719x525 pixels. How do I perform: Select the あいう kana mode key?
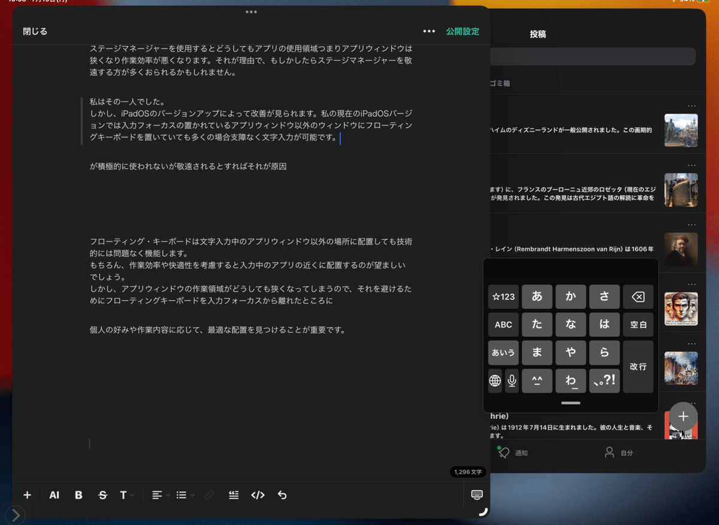[503, 353]
